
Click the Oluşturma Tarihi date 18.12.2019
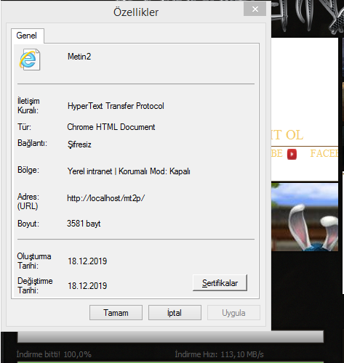tap(87, 261)
